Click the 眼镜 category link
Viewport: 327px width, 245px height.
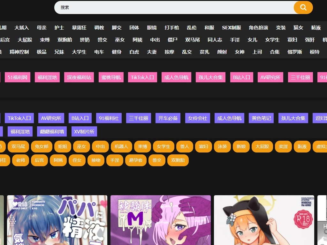pyautogui.click(x=152, y=27)
